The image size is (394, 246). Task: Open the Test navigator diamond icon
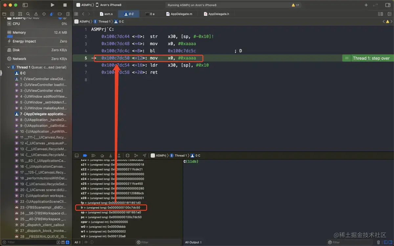[44, 14]
